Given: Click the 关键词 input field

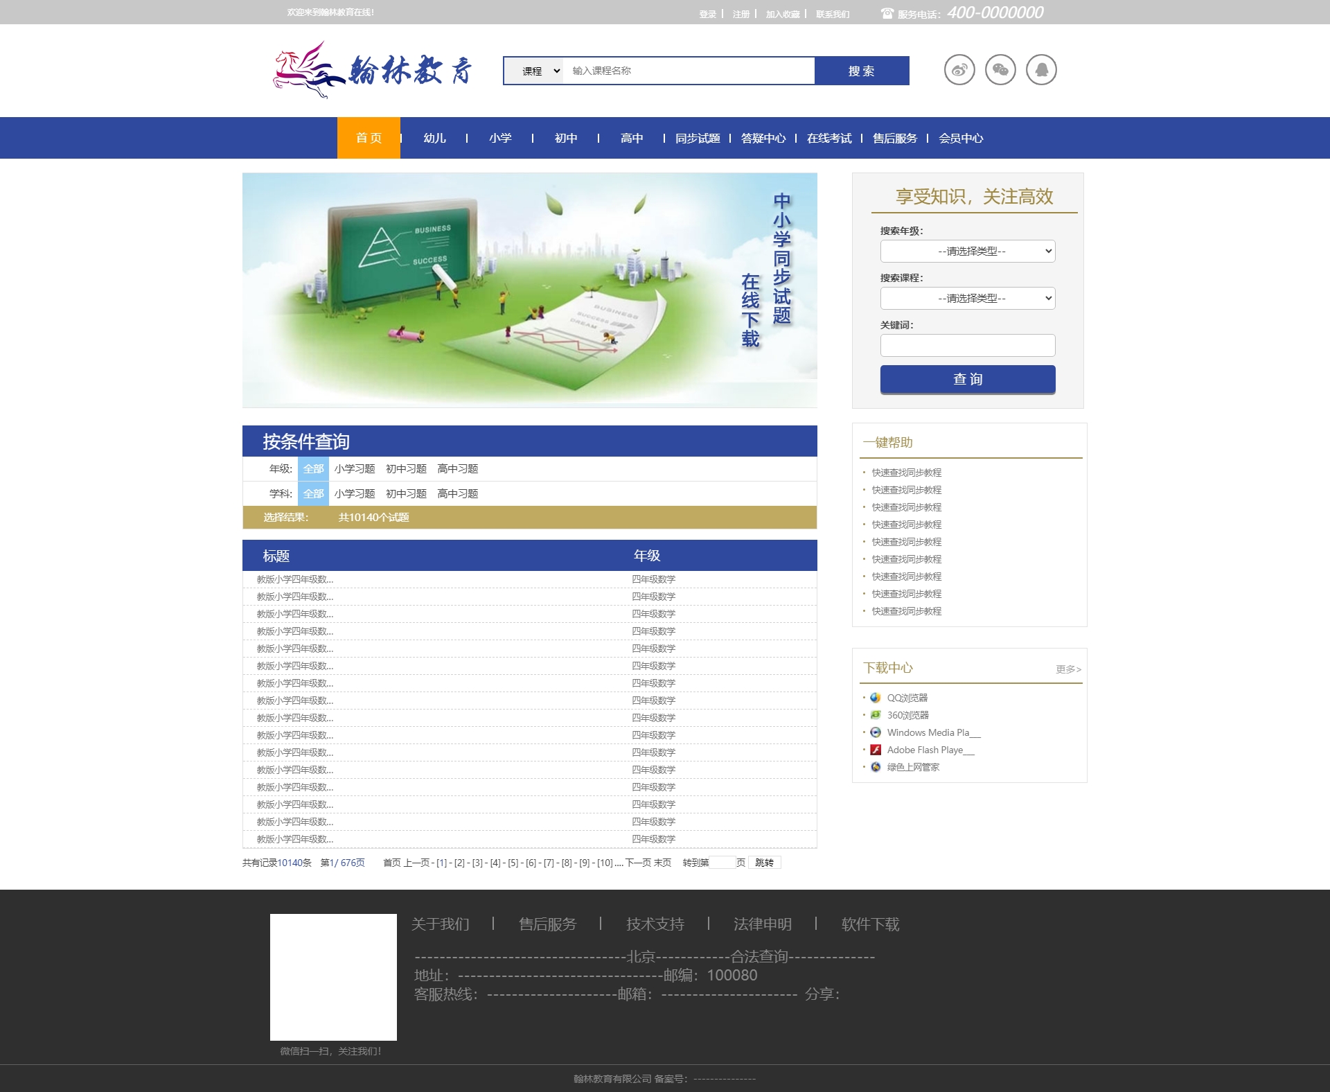Looking at the screenshot, I should (x=967, y=345).
